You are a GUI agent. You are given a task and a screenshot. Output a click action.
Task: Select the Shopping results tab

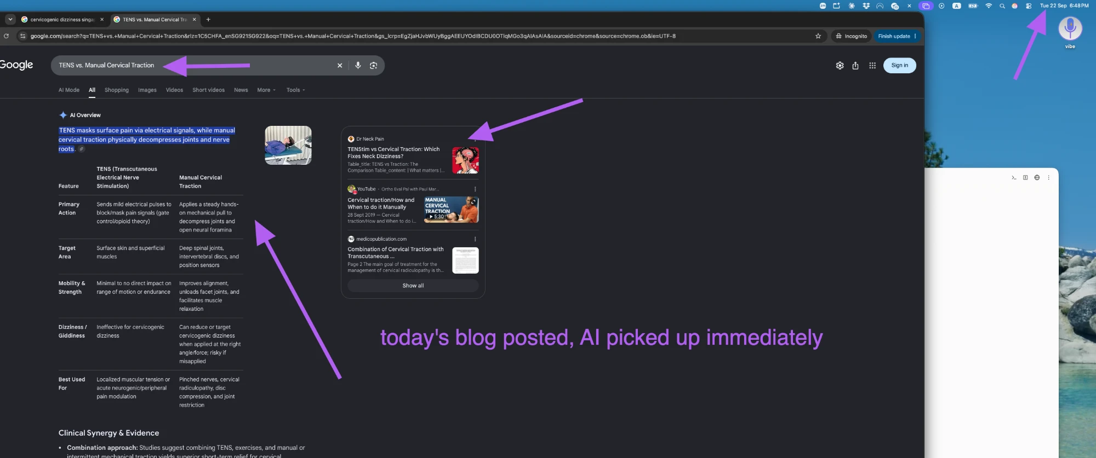tap(117, 90)
